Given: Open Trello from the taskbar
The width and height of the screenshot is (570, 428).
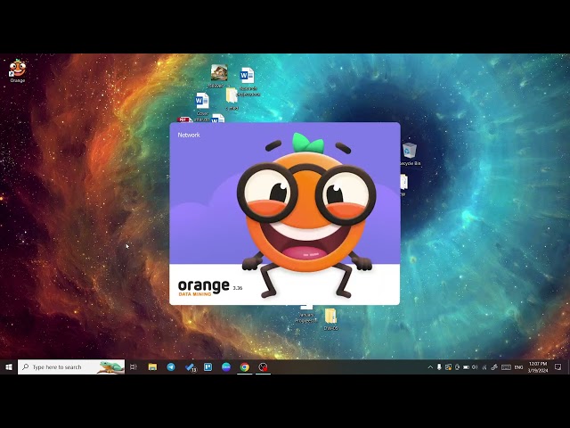Looking at the screenshot, I should [x=208, y=366].
